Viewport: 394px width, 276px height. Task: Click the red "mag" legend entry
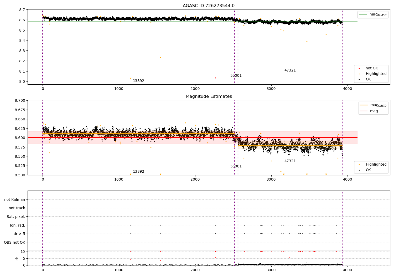tap(369, 111)
